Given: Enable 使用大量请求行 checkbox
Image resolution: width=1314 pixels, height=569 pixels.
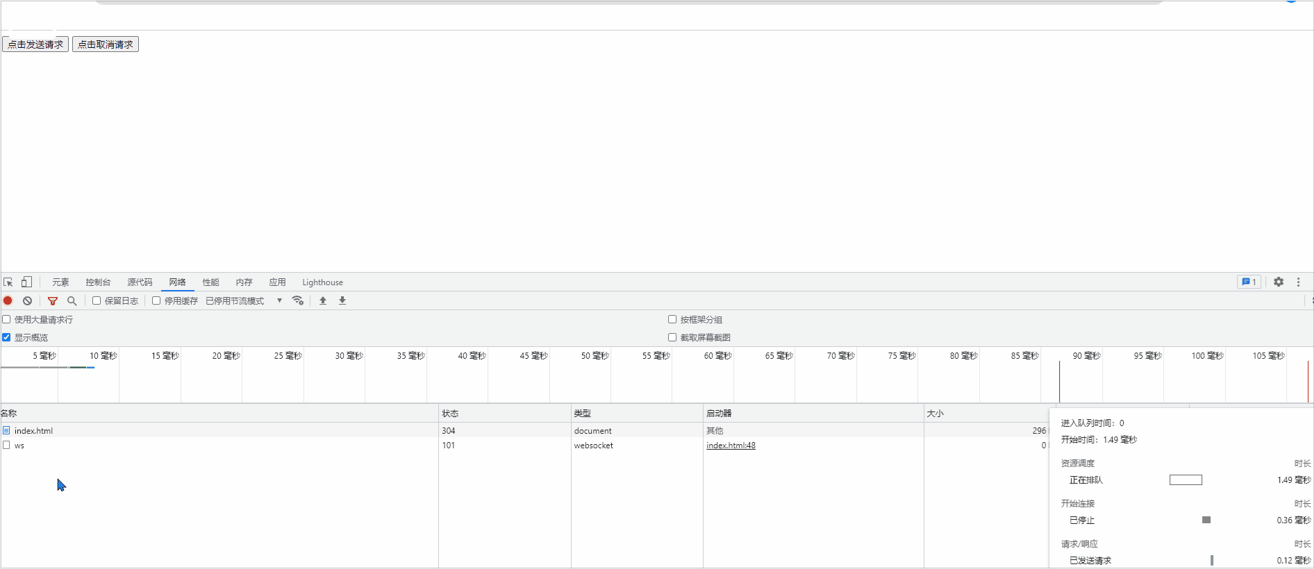Looking at the screenshot, I should pos(6,319).
